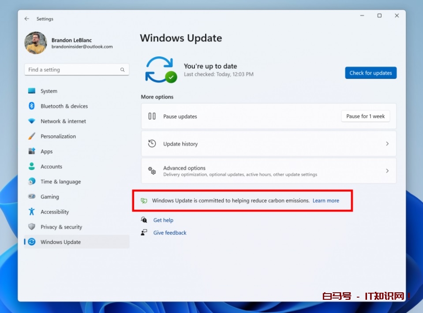Pause updates for 1 week
The image size is (423, 313).
365,116
